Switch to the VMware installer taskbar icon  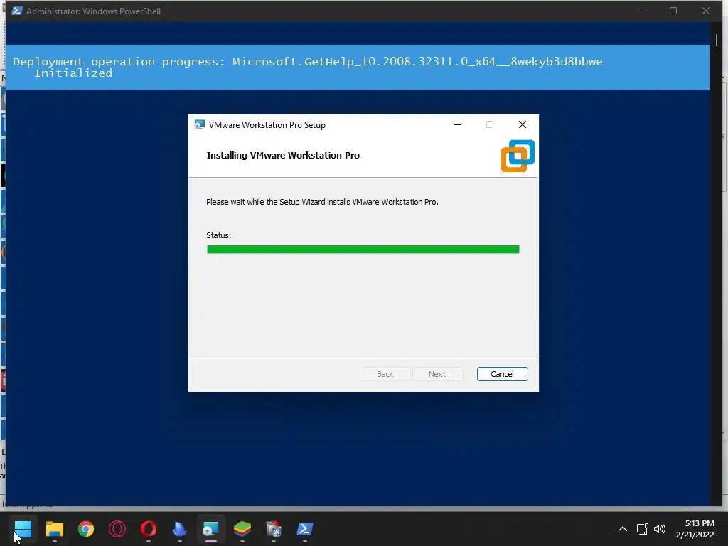tap(210, 529)
